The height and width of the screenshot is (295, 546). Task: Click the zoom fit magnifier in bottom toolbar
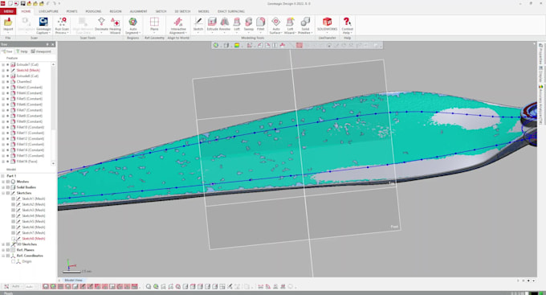click(x=149, y=287)
